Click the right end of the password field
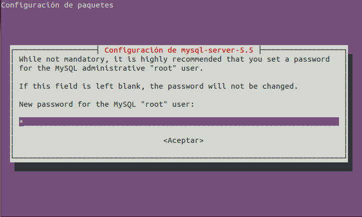This screenshot has height=217, width=362. pyautogui.click(x=335, y=122)
